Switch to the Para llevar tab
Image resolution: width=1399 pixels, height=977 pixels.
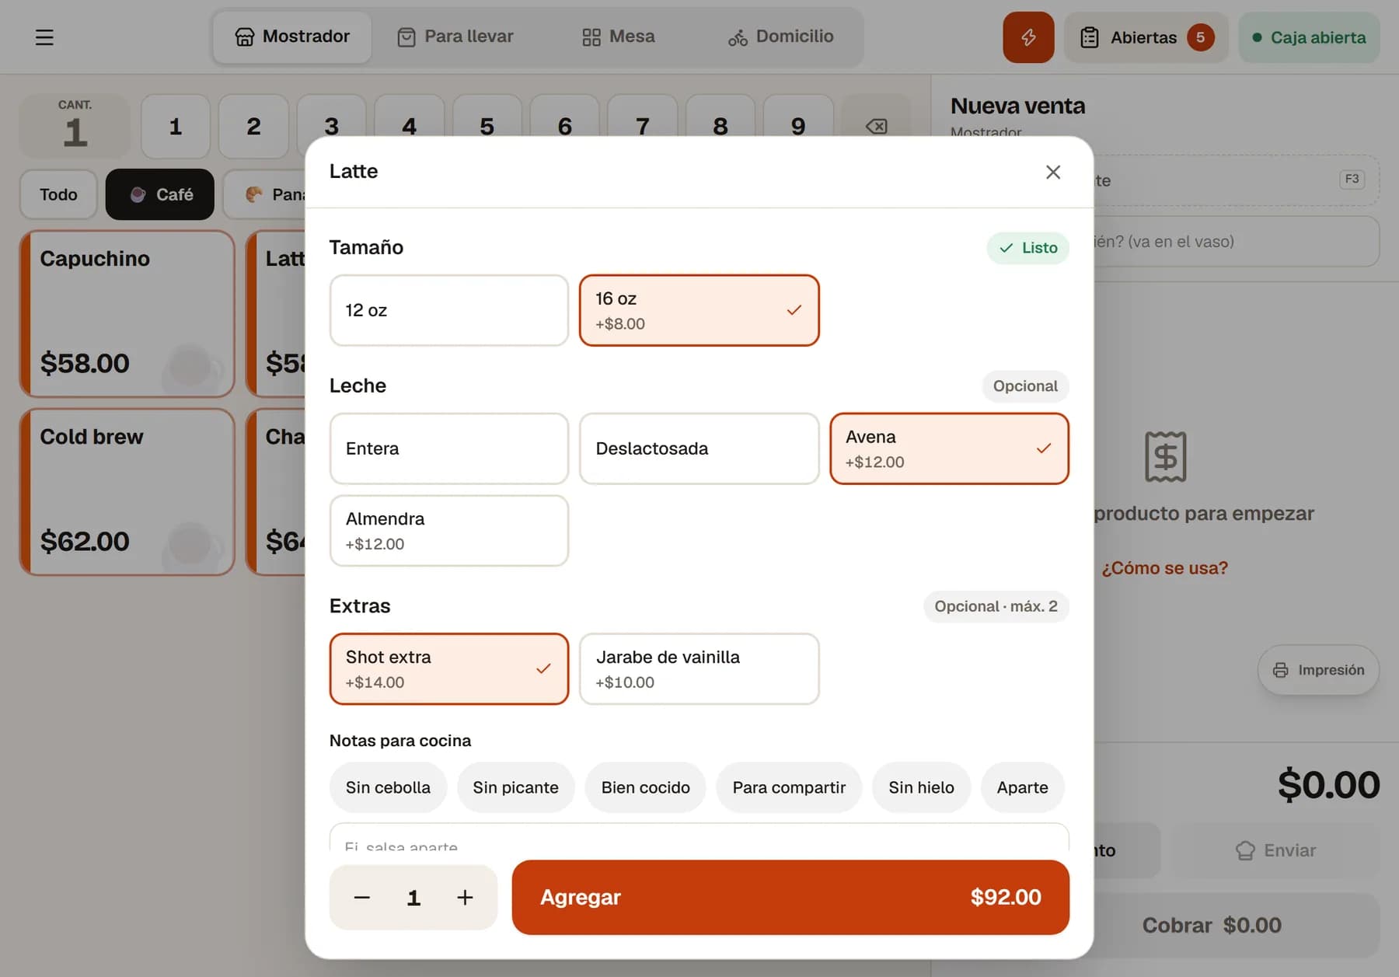(455, 37)
